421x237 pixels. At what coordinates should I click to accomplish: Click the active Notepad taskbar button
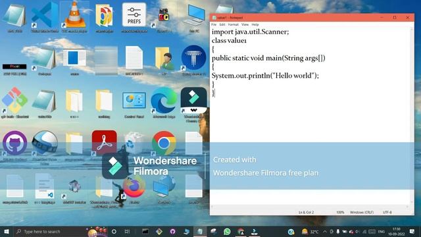click(x=200, y=231)
